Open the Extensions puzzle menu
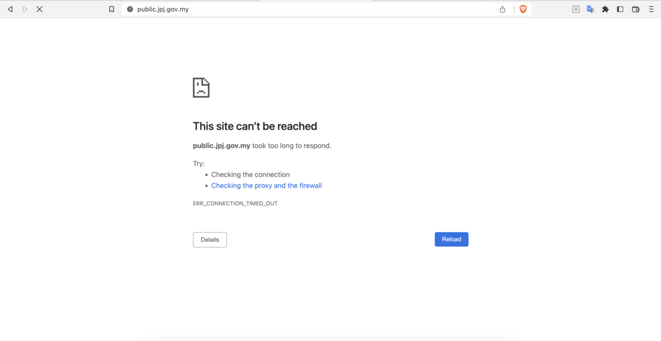Image resolution: width=661 pixels, height=341 pixels. 605,9
